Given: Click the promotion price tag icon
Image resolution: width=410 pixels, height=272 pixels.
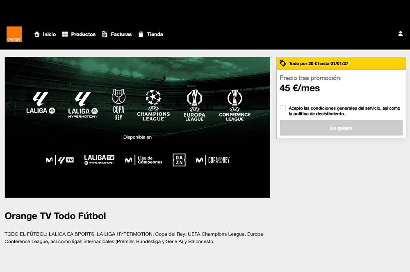Looking at the screenshot, I should tap(282, 63).
